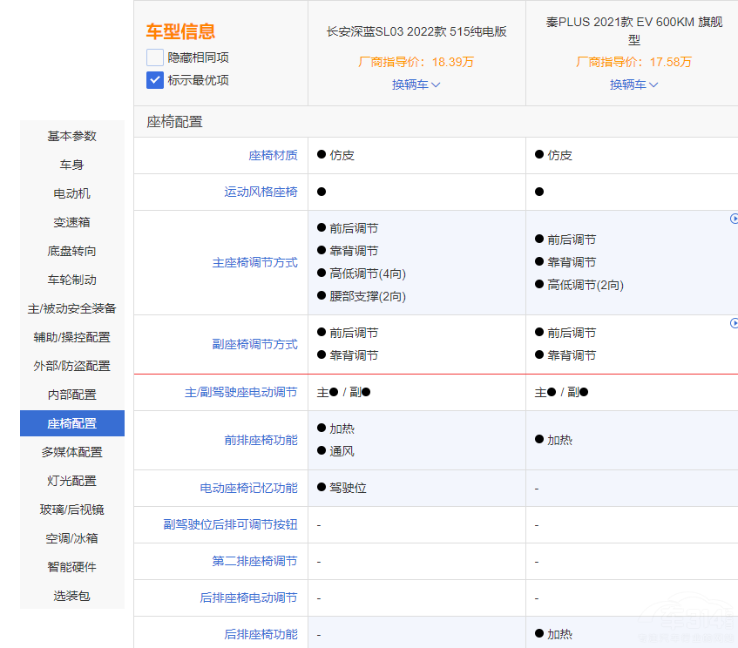Navigate to 智能硬件 in the sidebar
The image size is (738, 648).
72,567
